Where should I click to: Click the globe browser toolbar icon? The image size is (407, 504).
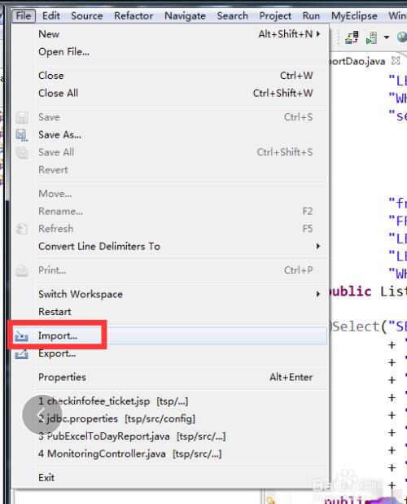[402, 37]
